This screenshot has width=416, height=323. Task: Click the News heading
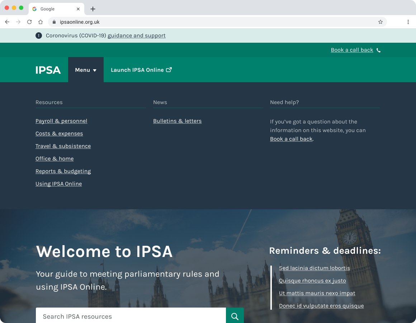click(160, 102)
